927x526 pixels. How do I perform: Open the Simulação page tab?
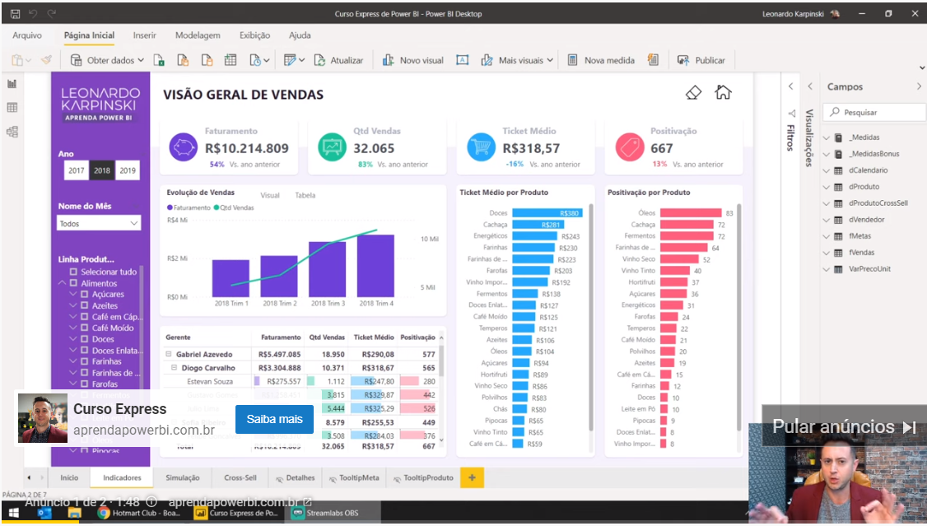pyautogui.click(x=183, y=477)
